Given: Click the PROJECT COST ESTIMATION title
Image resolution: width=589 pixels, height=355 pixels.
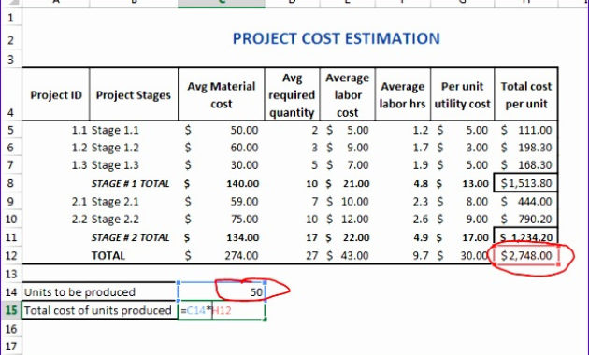Looking at the screenshot, I should (337, 38).
